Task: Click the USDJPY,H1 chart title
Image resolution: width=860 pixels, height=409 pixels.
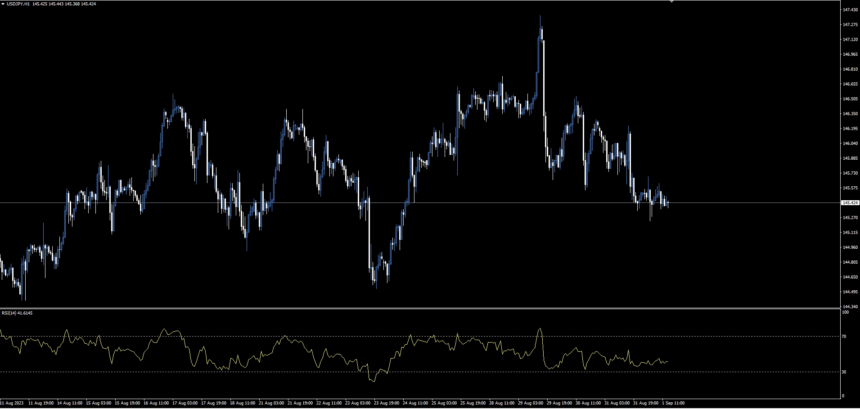Action: [x=18, y=4]
